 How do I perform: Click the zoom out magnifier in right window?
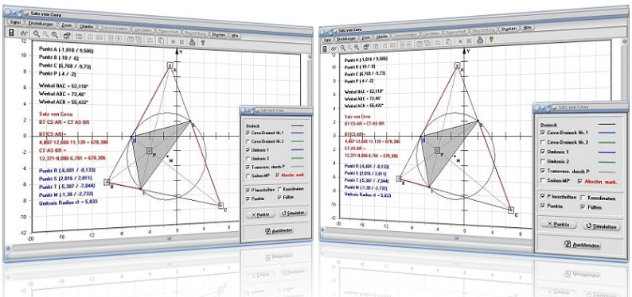tap(357, 46)
